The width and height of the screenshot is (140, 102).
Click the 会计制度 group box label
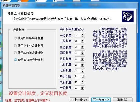tap(18, 30)
